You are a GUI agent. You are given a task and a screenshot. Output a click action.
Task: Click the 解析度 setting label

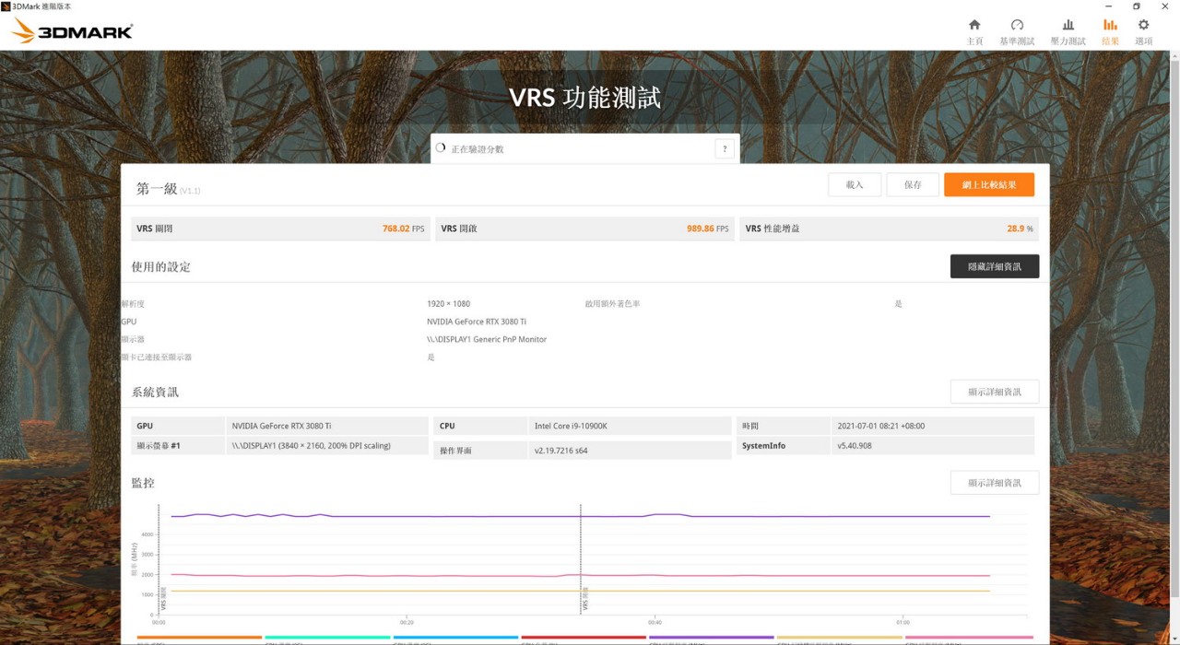tap(133, 304)
